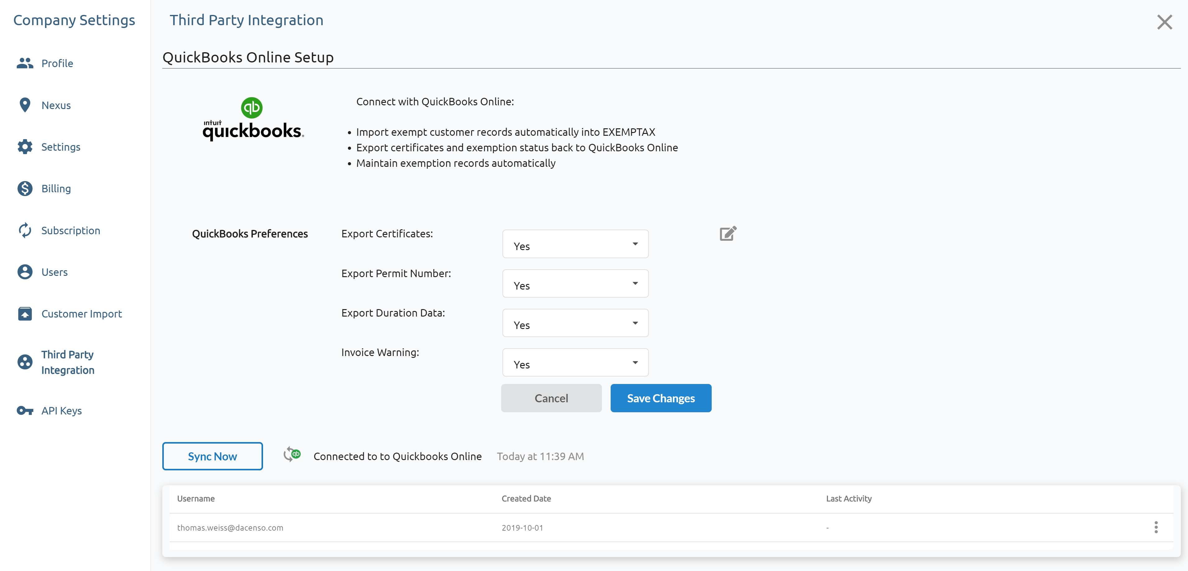Start a sync with Sync Now
The width and height of the screenshot is (1188, 571).
212,456
